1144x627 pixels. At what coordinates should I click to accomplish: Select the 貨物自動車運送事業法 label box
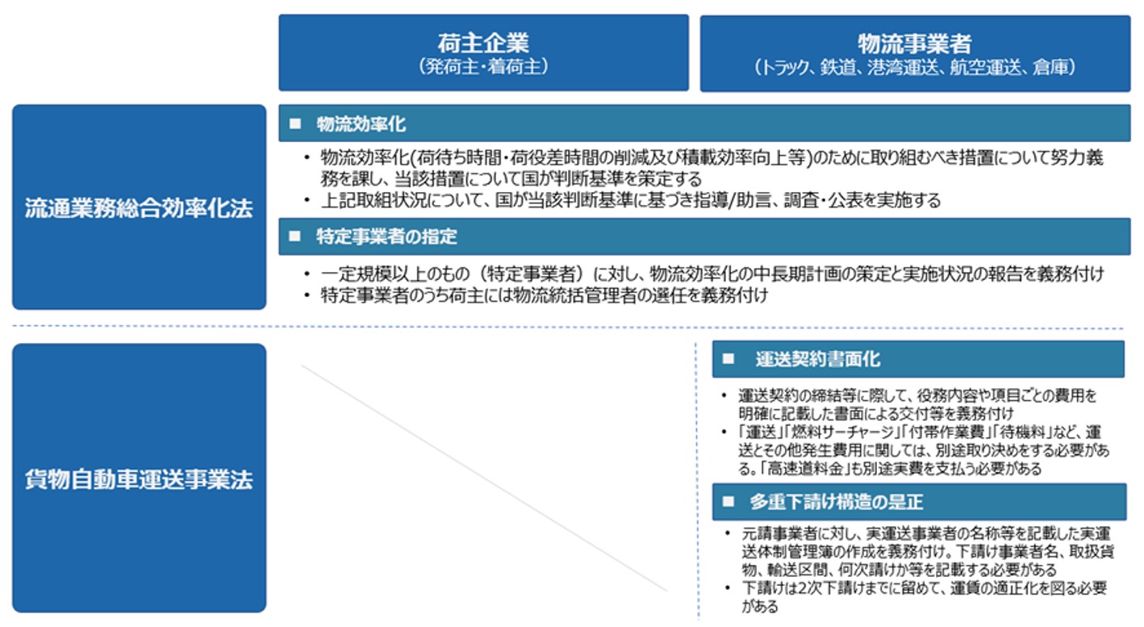coord(139,478)
